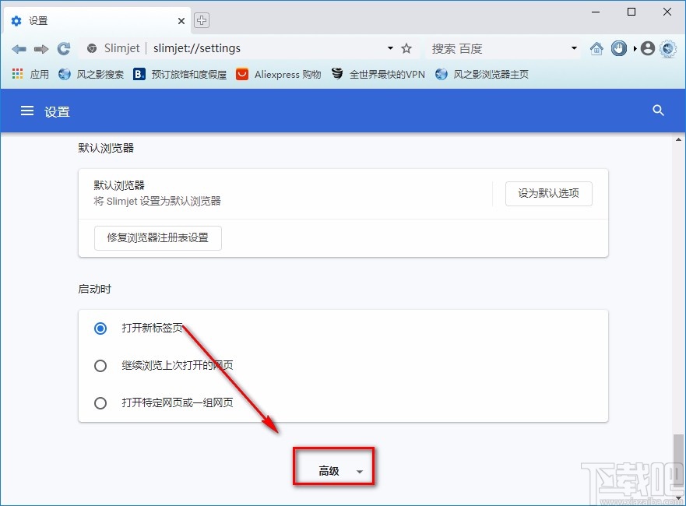Open the address bar dropdown arrow
This screenshot has height=506, width=686.
click(x=389, y=48)
